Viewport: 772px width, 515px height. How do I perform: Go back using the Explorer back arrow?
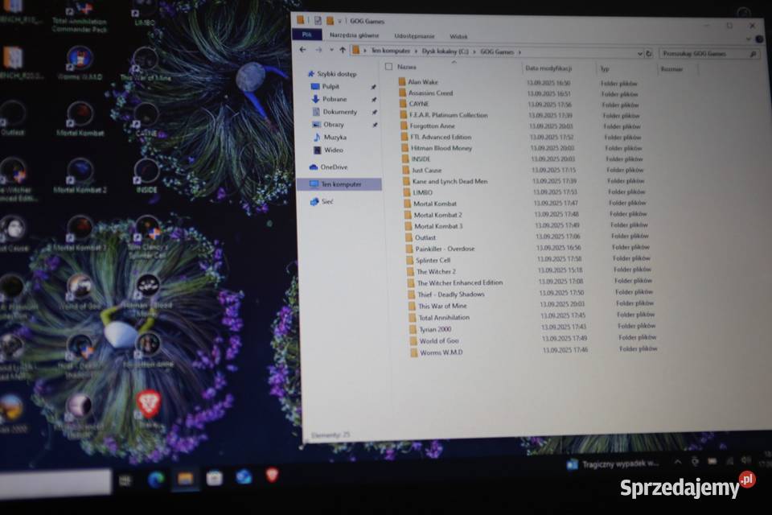point(303,50)
